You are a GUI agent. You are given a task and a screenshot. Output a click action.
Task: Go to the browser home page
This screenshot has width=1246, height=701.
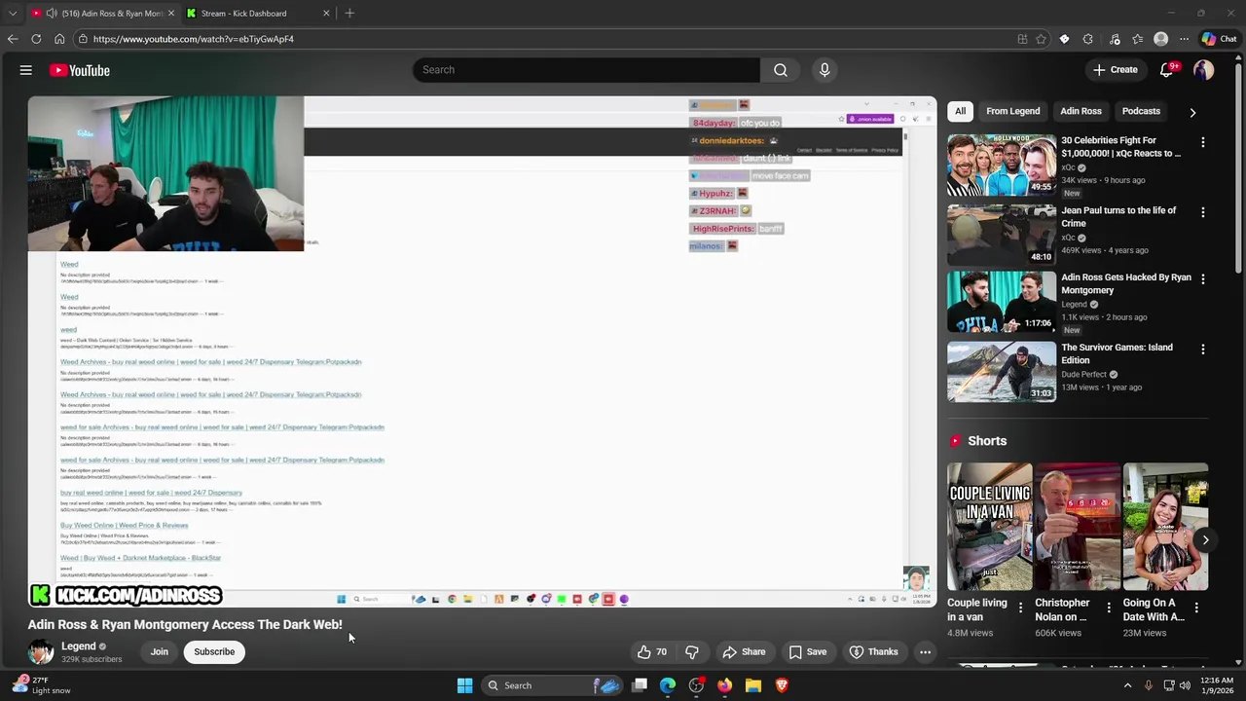[x=59, y=39]
